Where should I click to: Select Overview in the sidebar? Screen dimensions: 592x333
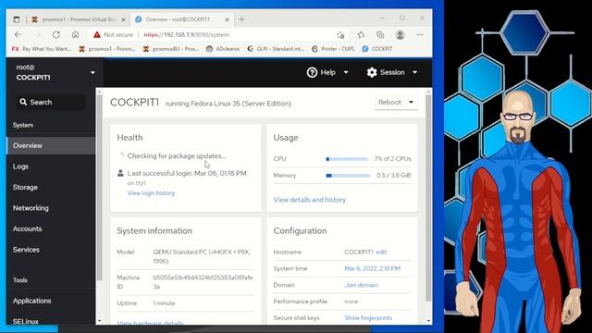pyautogui.click(x=51, y=145)
